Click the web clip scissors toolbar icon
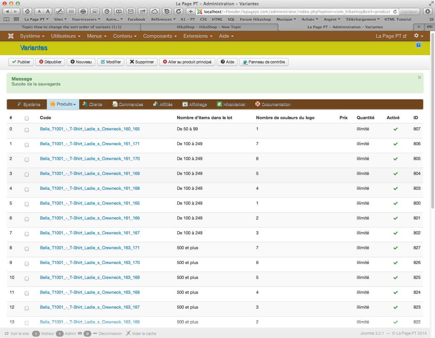Viewport: 435px width, 338px height. click(x=95, y=12)
